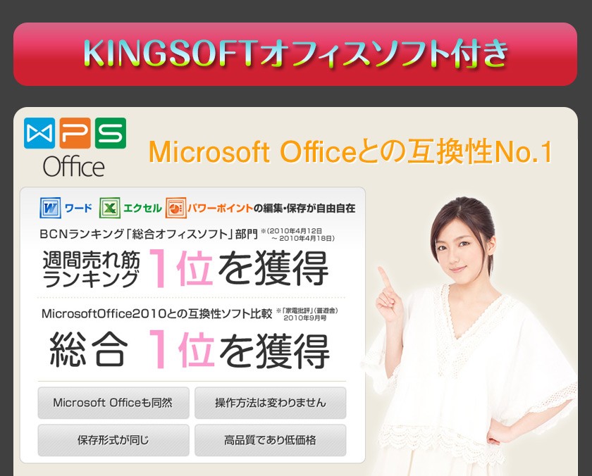Click the orange パワーポイント label
592x476 pixels.
click(220, 208)
